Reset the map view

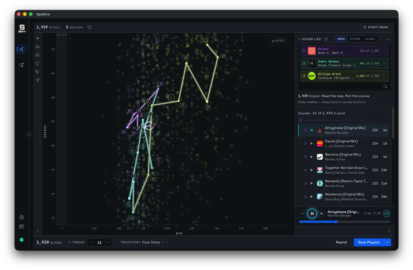[278, 41]
